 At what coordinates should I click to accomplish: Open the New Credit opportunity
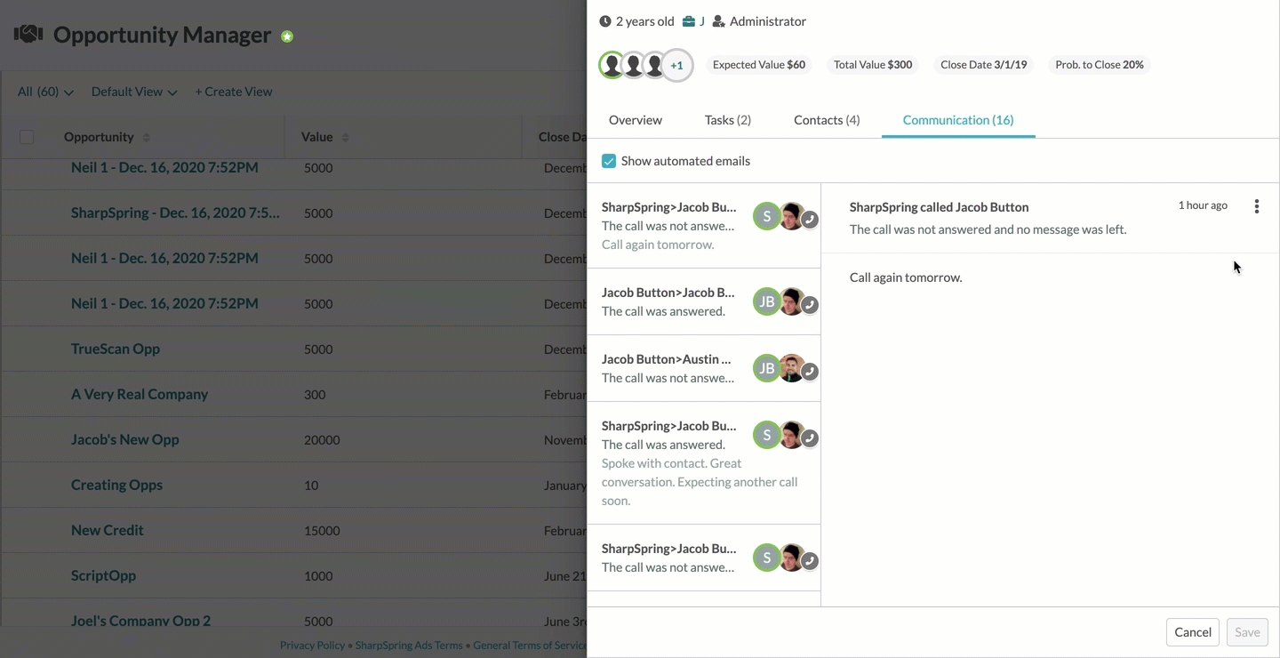click(x=108, y=530)
